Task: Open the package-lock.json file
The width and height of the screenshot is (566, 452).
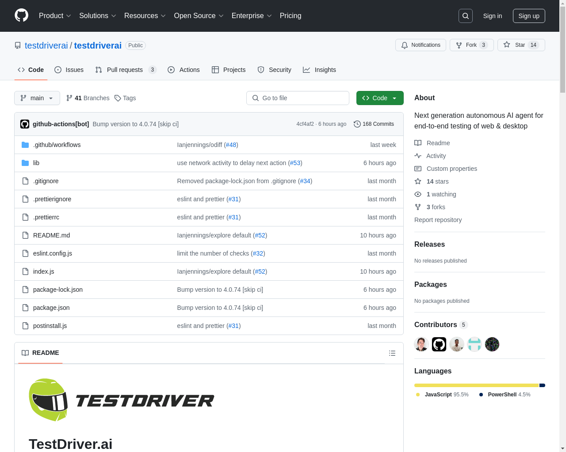Action: [x=58, y=290]
